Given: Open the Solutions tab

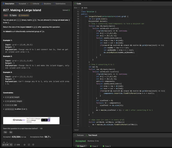Looking at the screenshot, I should point(46,4).
